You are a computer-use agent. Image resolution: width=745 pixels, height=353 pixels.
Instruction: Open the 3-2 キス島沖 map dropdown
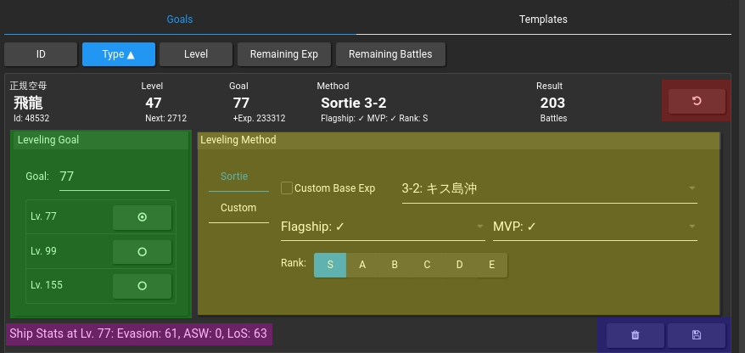pos(550,189)
